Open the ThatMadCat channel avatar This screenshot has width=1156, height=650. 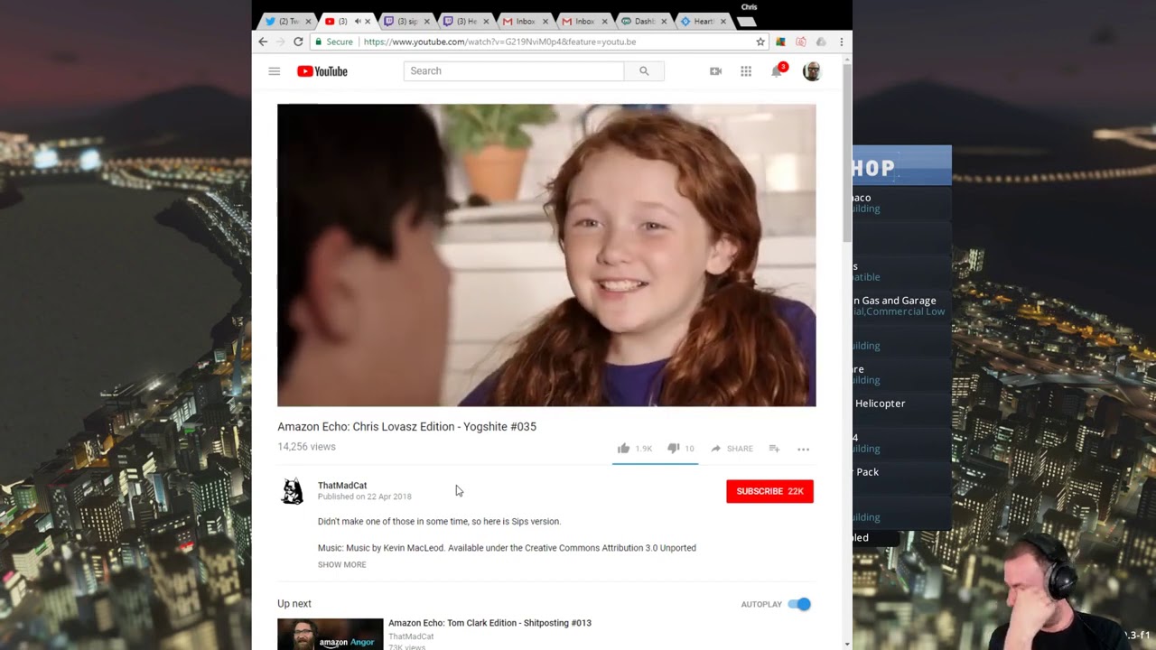pos(293,491)
